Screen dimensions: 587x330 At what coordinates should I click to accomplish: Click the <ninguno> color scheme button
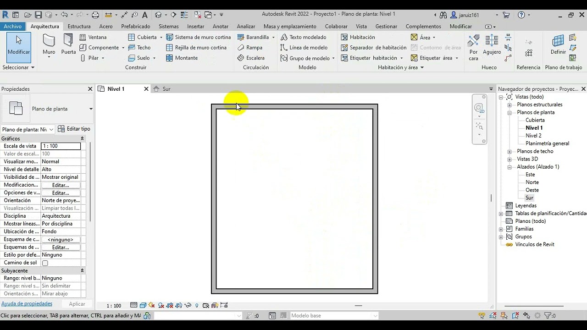[x=61, y=240]
